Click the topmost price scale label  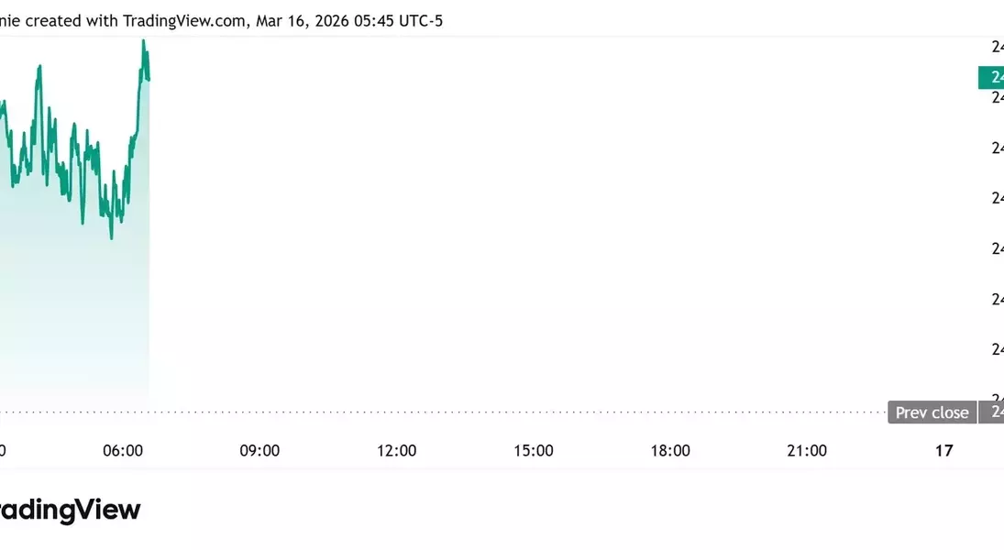coord(997,47)
